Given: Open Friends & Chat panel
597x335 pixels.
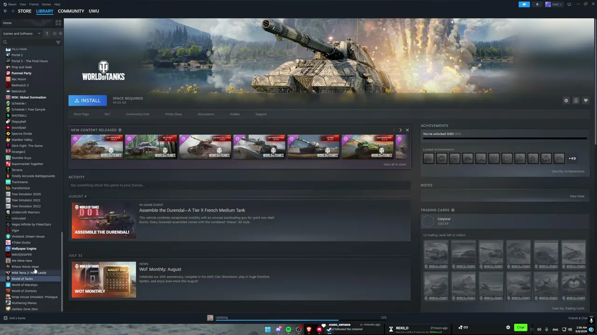Looking at the screenshot, I should [x=578, y=318].
